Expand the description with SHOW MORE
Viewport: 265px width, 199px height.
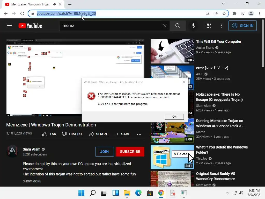[32, 181]
